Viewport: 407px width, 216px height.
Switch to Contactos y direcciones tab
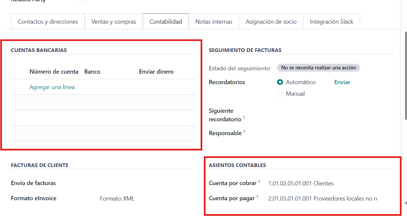(48, 22)
